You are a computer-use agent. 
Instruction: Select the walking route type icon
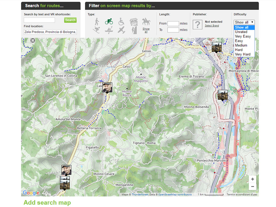97,22
